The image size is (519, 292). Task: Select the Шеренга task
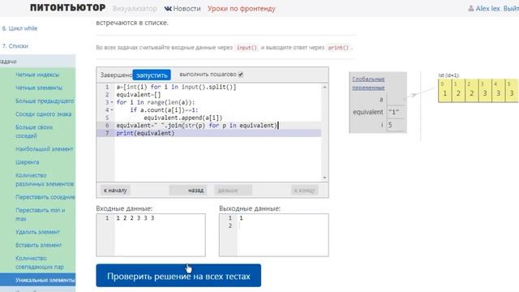click(x=27, y=162)
